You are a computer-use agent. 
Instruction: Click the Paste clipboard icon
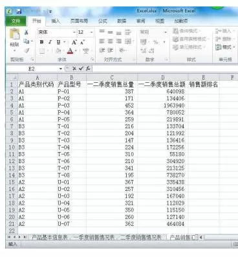point(15,34)
